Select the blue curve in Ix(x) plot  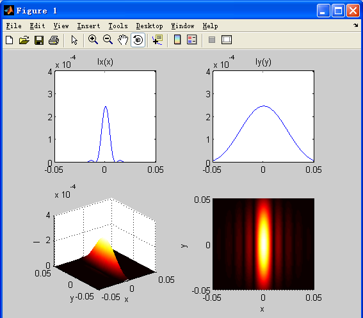[x=106, y=107]
